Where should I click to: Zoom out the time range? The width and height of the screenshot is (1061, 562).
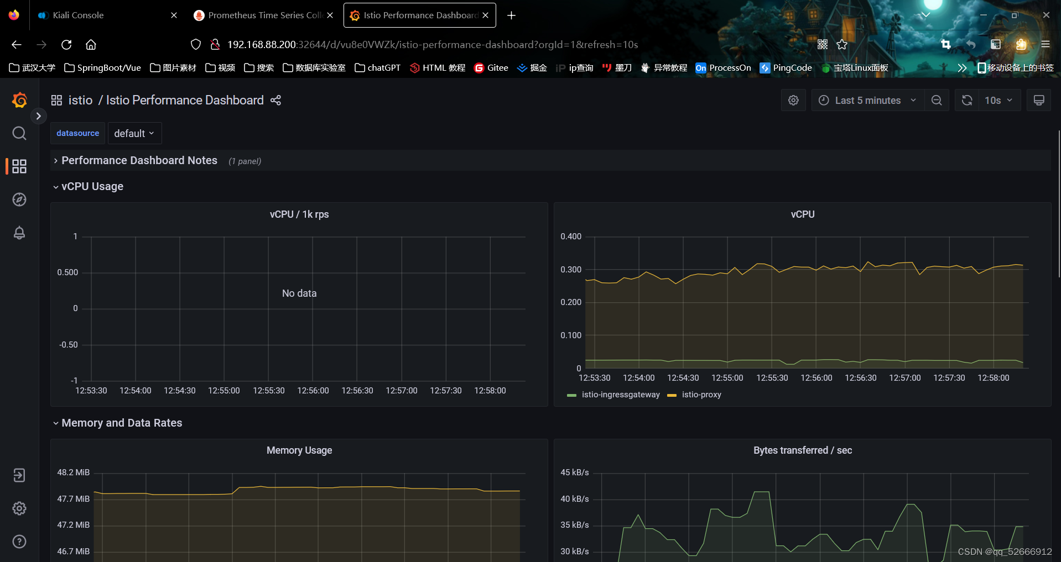(x=937, y=100)
